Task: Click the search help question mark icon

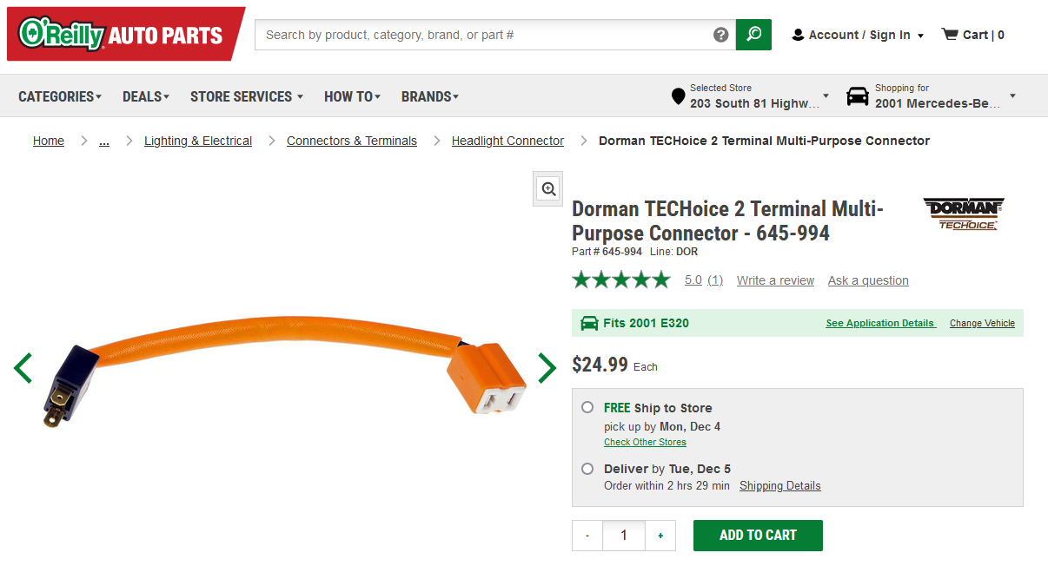Action: coord(720,35)
